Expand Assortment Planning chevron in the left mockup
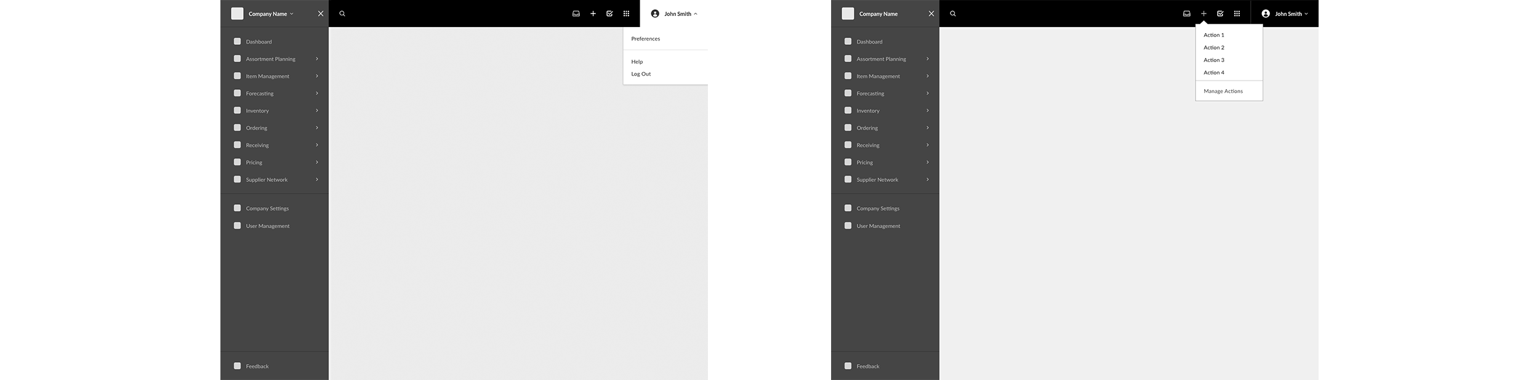Image resolution: width=1539 pixels, height=380 pixels. pyautogui.click(x=317, y=59)
